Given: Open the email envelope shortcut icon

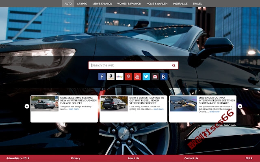Looking at the screenshot, I should pos(155,77).
